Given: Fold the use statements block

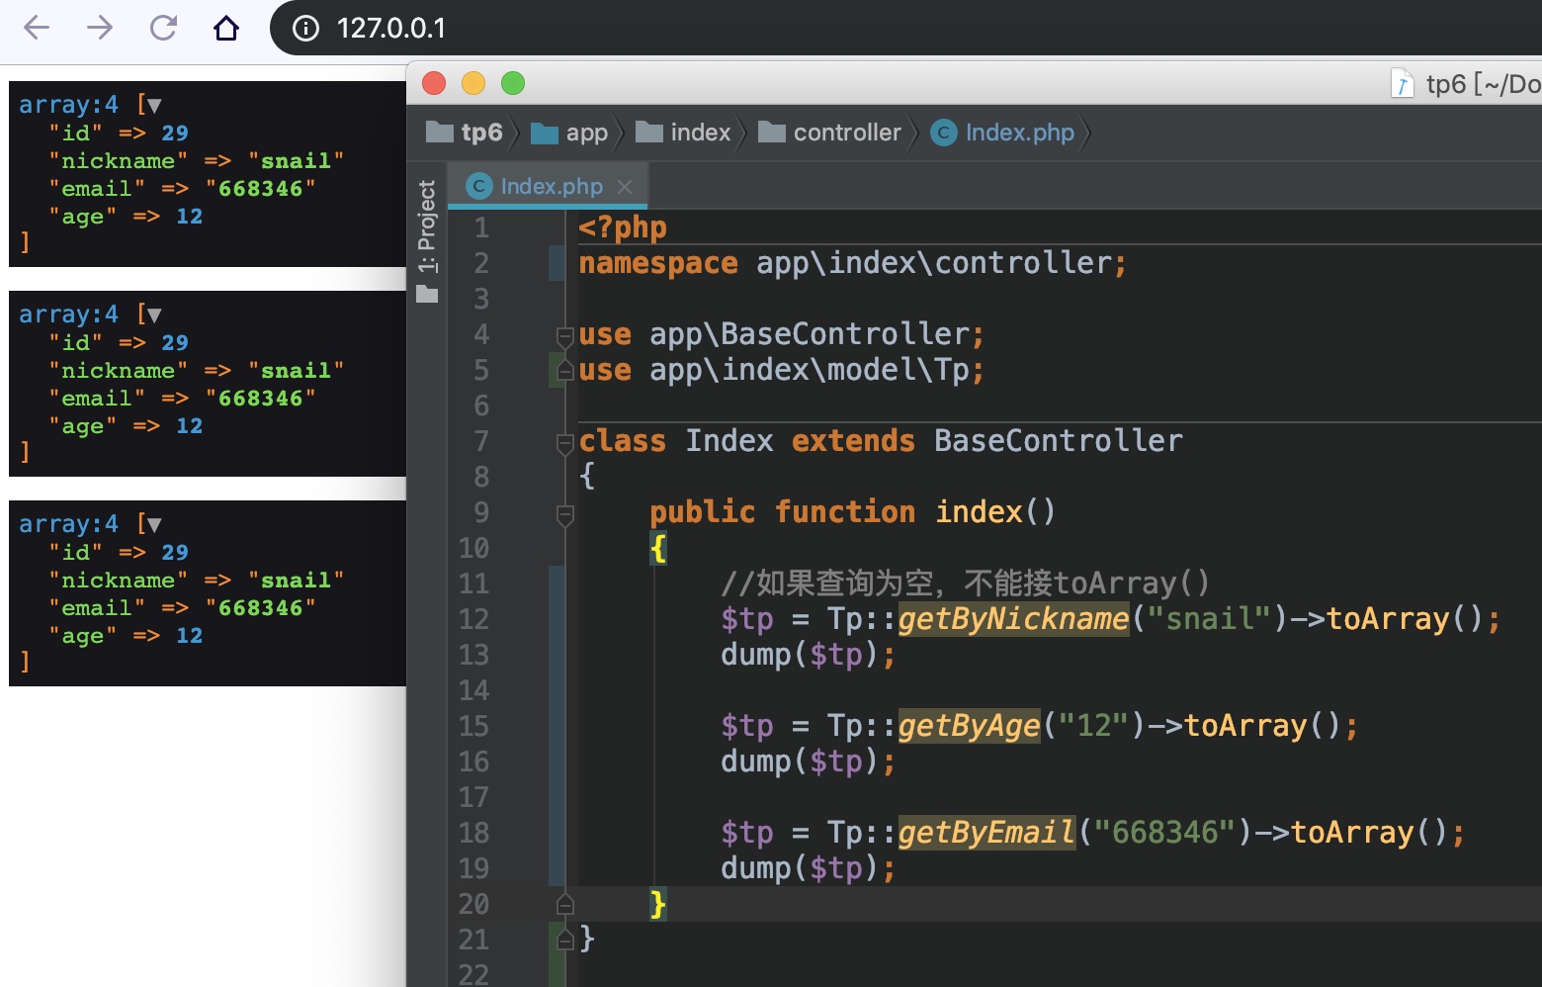Looking at the screenshot, I should (x=564, y=336).
